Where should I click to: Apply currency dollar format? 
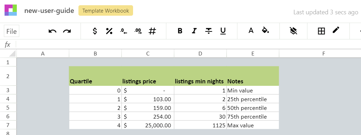point(95,31)
